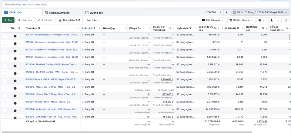Open the B11704 Gladia Heights campaign link

click(52, 34)
